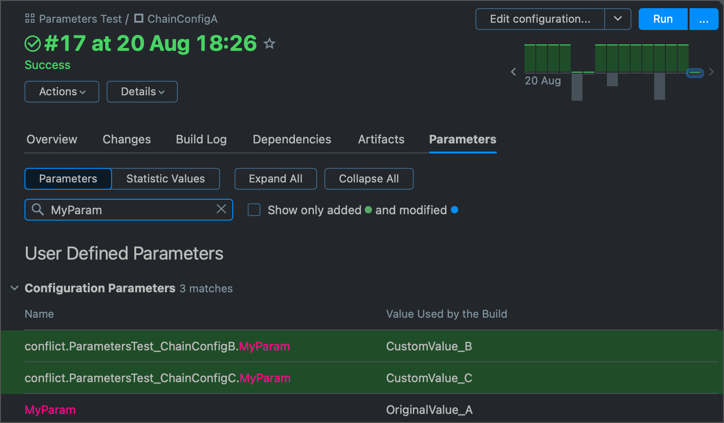Select the current build marker in history chart

(695, 73)
